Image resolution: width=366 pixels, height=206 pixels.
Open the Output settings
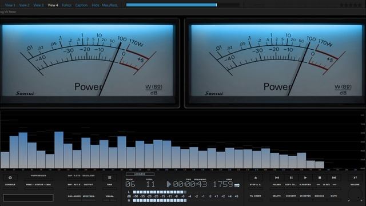89,184
